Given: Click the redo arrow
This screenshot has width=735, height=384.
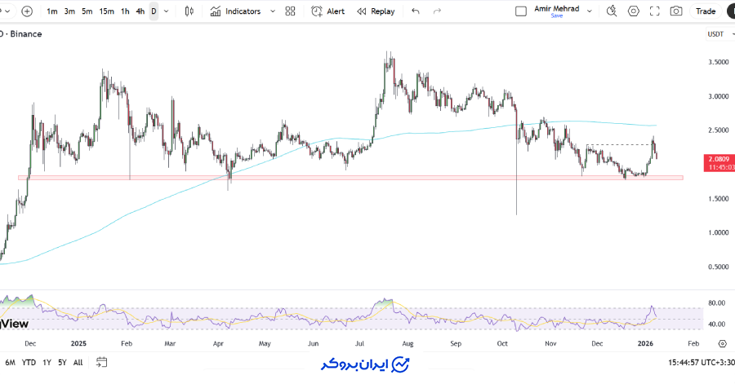Looking at the screenshot, I should (437, 11).
